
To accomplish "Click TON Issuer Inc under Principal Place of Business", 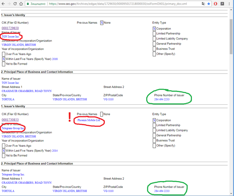I will 10,83.
